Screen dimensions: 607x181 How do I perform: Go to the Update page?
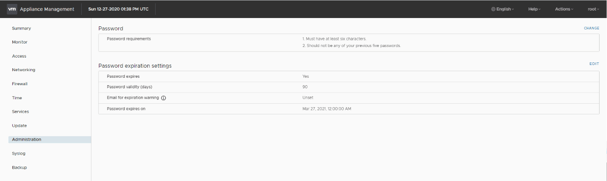coord(19,126)
